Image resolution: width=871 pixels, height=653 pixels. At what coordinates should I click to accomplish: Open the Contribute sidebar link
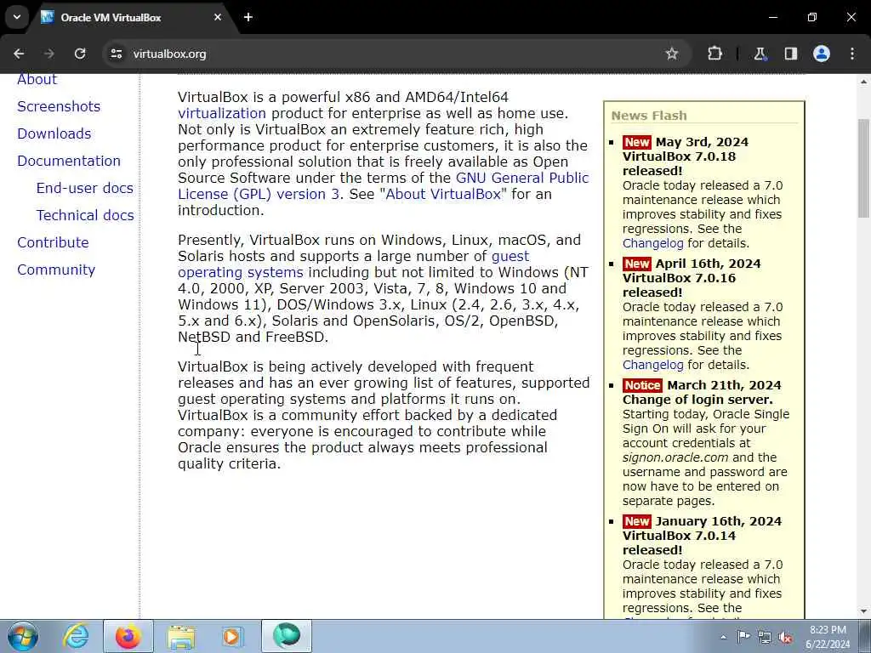tap(53, 242)
